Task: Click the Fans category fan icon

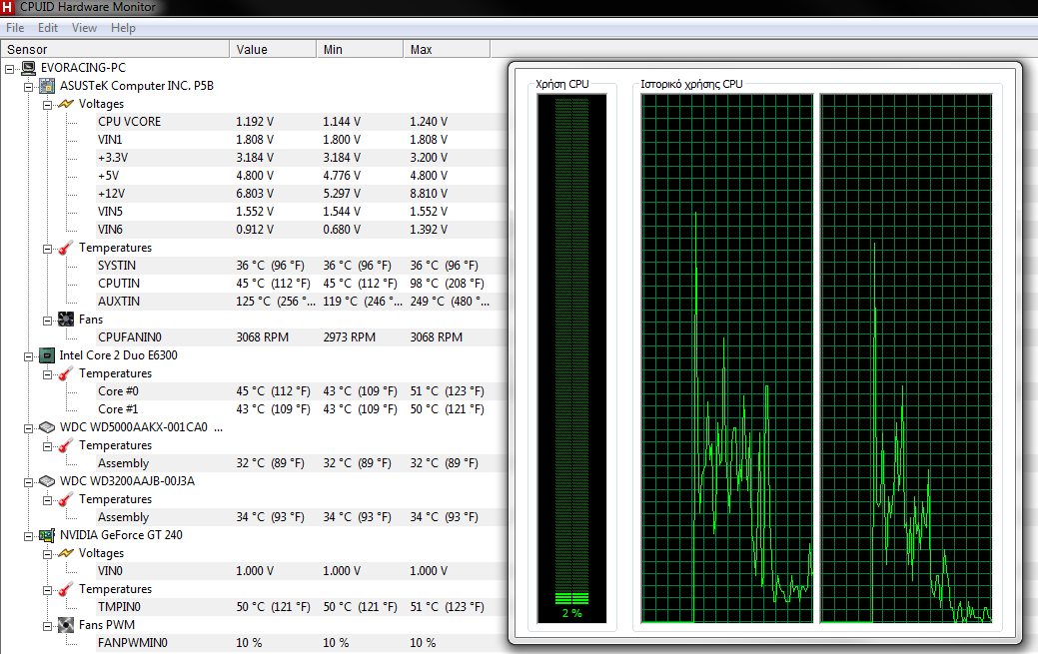Action: 66,320
